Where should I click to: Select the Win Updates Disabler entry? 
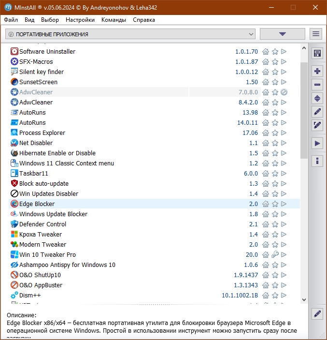[x=154, y=193]
